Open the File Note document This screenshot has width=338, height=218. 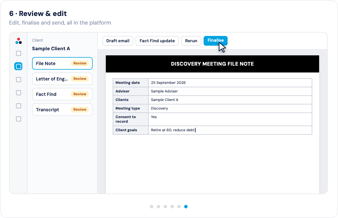[62, 63]
